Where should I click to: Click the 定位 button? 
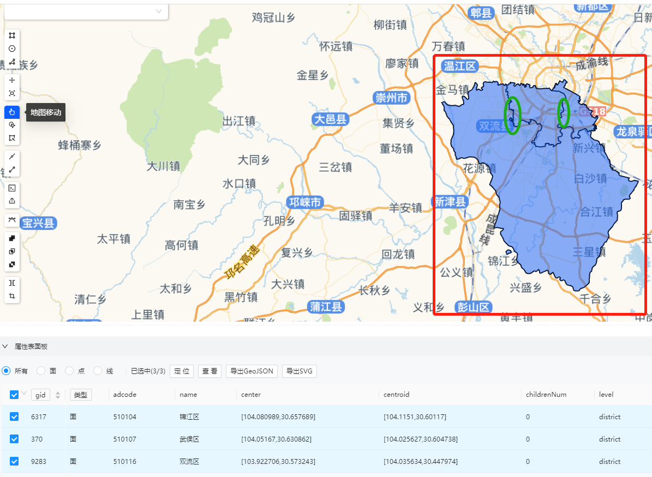pos(182,371)
